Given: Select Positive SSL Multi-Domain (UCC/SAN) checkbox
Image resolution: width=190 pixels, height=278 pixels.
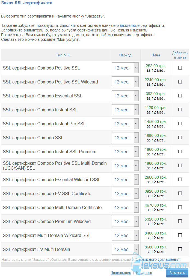Looking at the screenshot, I should click(x=180, y=166).
